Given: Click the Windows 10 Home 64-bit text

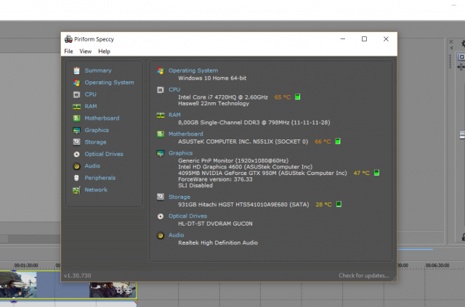Looking at the screenshot, I should point(212,78).
